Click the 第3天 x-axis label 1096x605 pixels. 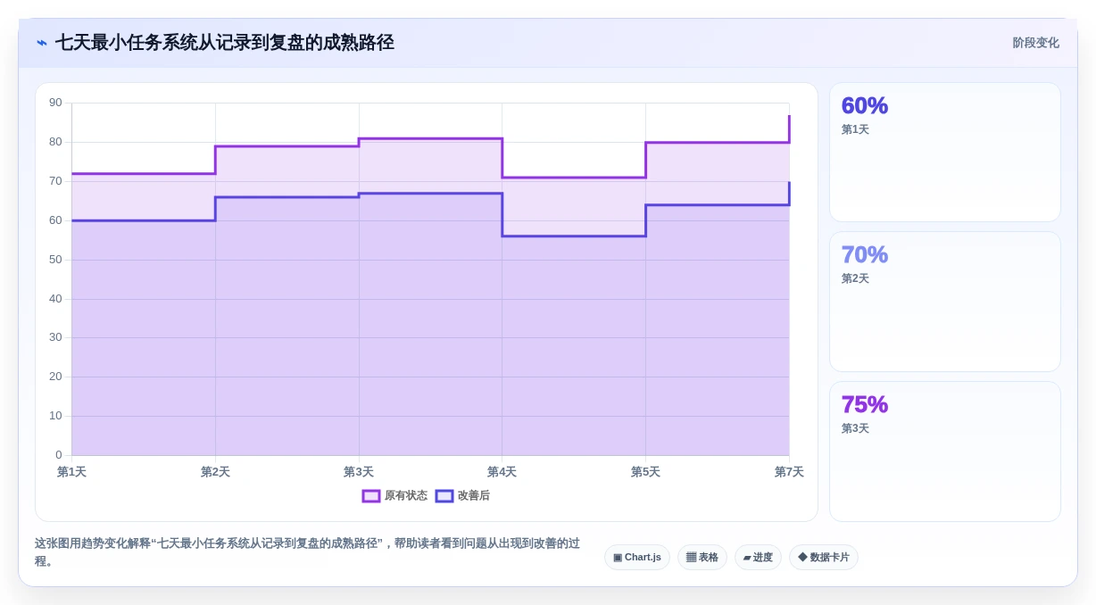tap(359, 472)
